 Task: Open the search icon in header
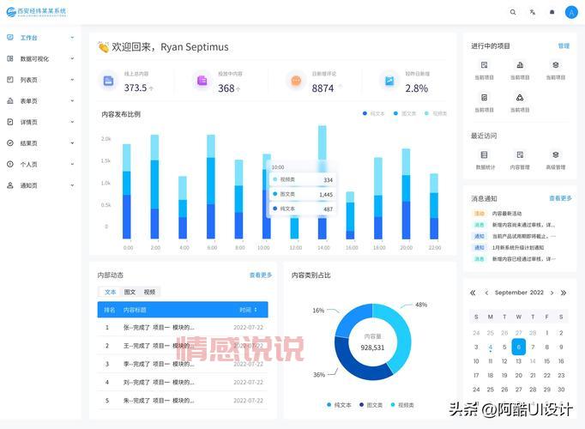coord(513,12)
